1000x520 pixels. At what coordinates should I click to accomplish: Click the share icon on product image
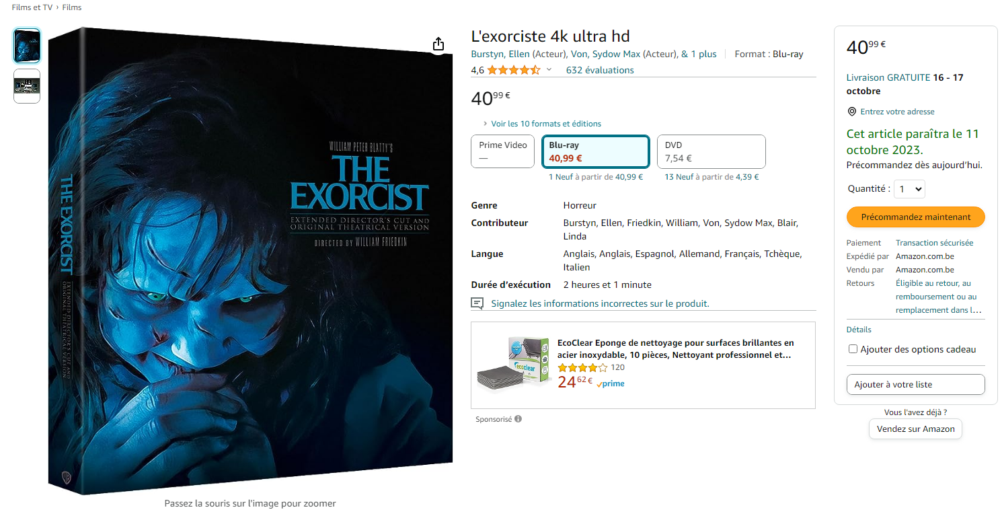tap(438, 44)
